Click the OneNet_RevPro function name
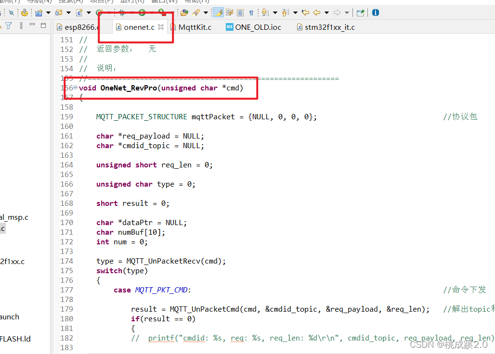Viewport: 495px width, 354px height. pos(129,88)
